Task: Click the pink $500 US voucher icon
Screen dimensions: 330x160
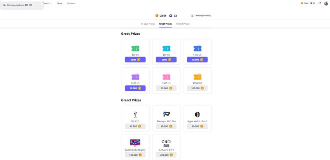Action: [166, 77]
